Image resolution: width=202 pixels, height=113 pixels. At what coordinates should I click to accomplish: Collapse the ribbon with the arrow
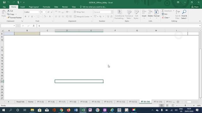[x=200, y=21]
